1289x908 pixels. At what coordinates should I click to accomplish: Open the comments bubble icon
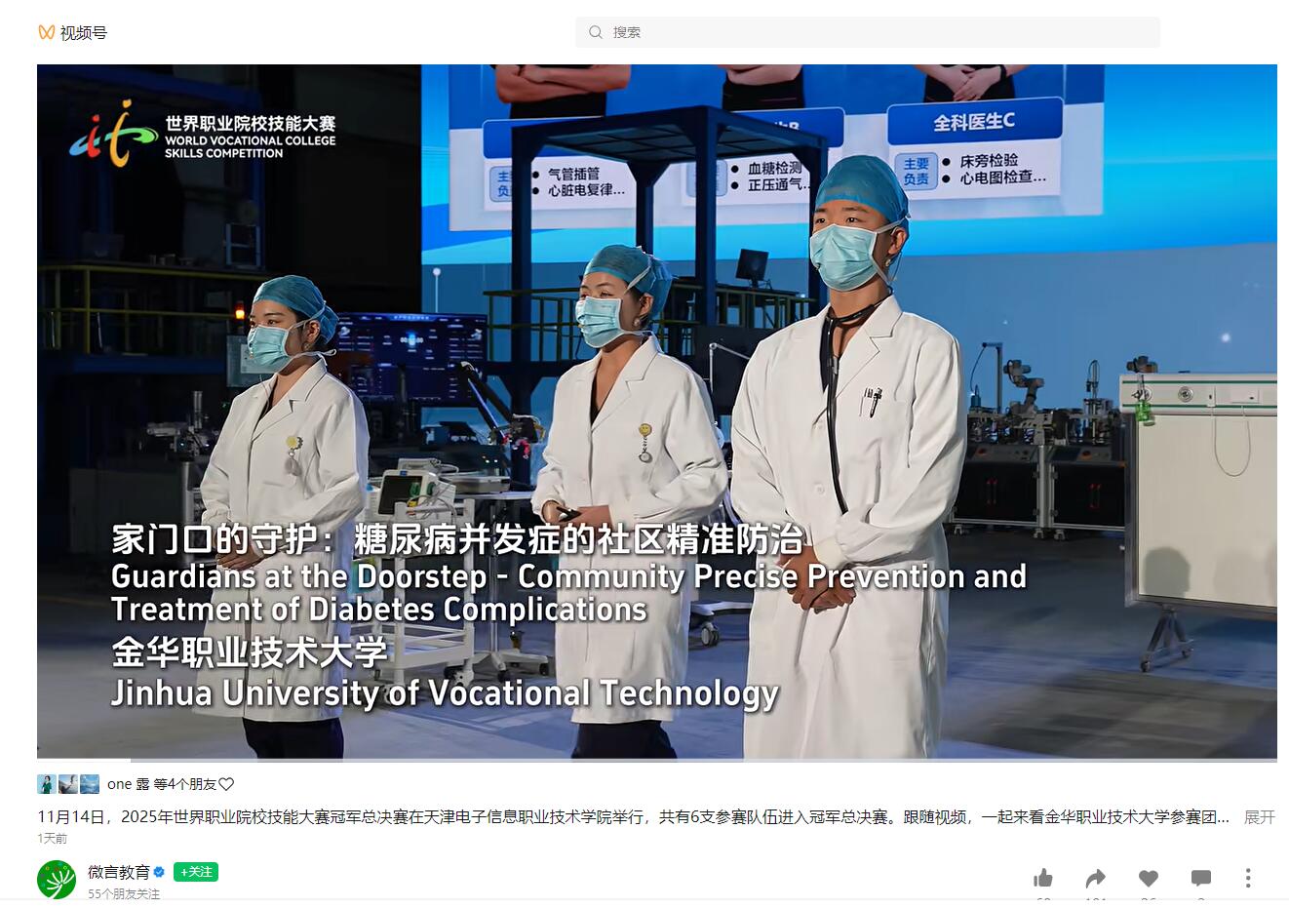(x=1201, y=878)
